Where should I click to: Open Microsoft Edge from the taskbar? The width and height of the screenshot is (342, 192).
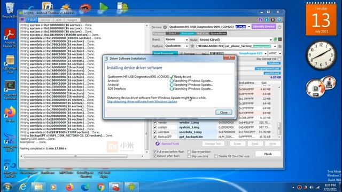click(x=85, y=187)
